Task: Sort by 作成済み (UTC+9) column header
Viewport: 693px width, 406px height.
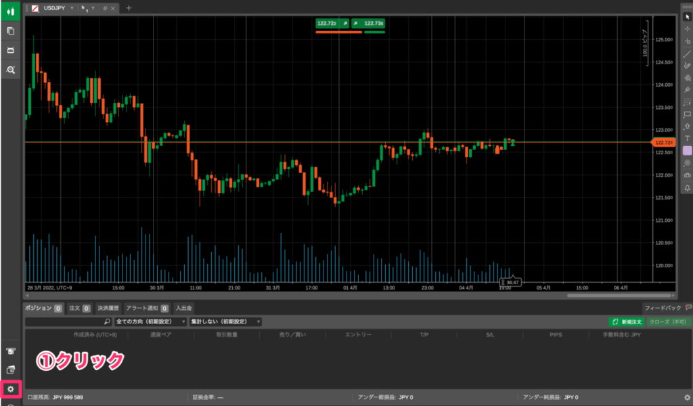Action: click(x=95, y=335)
